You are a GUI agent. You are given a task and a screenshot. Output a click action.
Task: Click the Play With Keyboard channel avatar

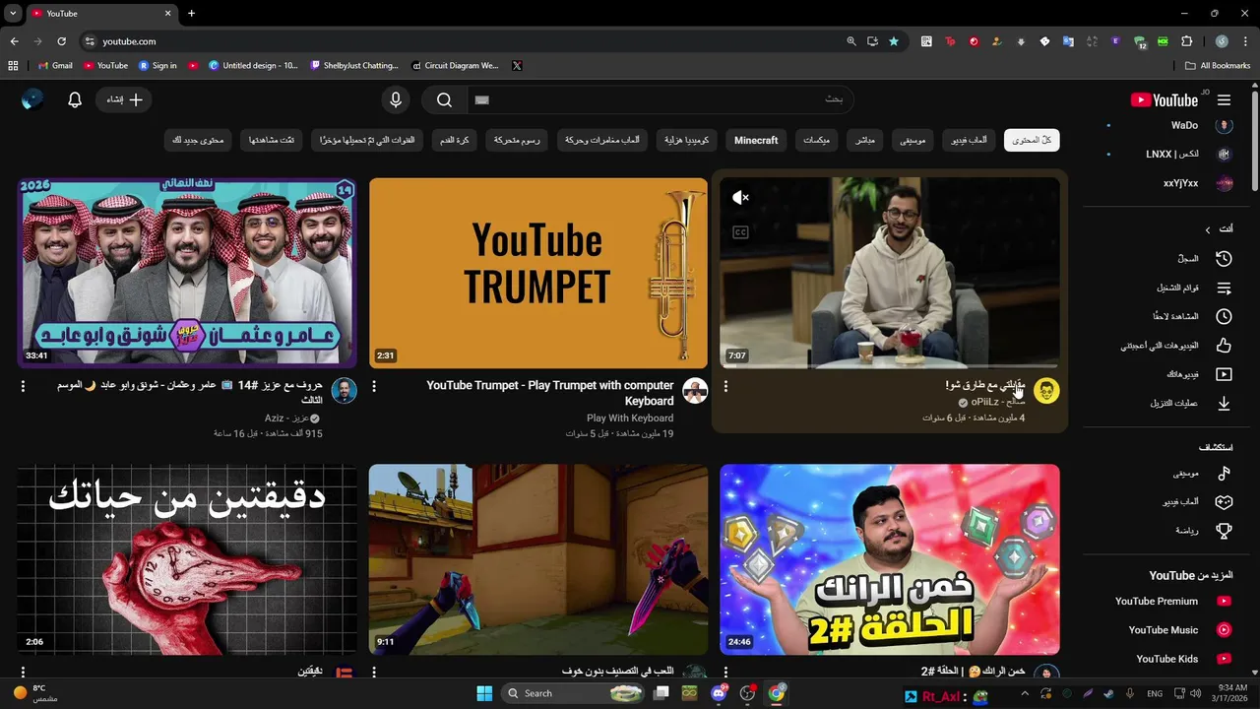point(695,391)
